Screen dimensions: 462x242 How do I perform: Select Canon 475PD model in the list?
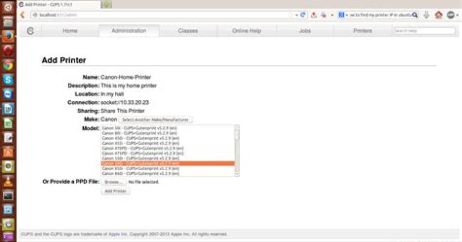[x=168, y=153]
